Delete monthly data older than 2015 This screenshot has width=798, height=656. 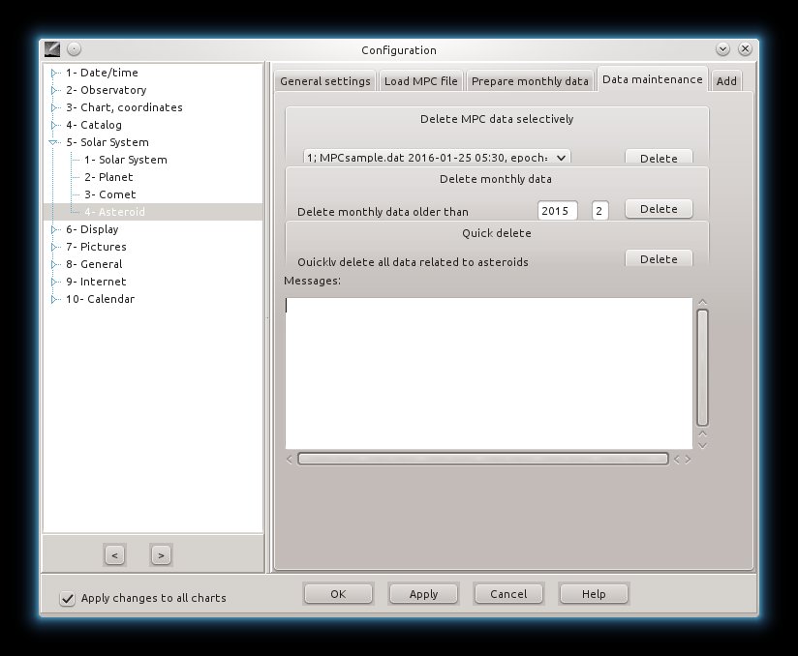pos(659,209)
